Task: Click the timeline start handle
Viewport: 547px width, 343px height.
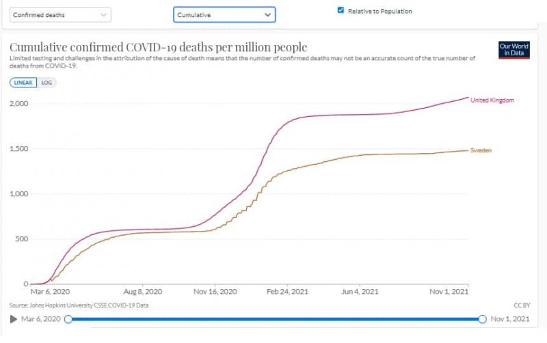Action: (x=68, y=319)
